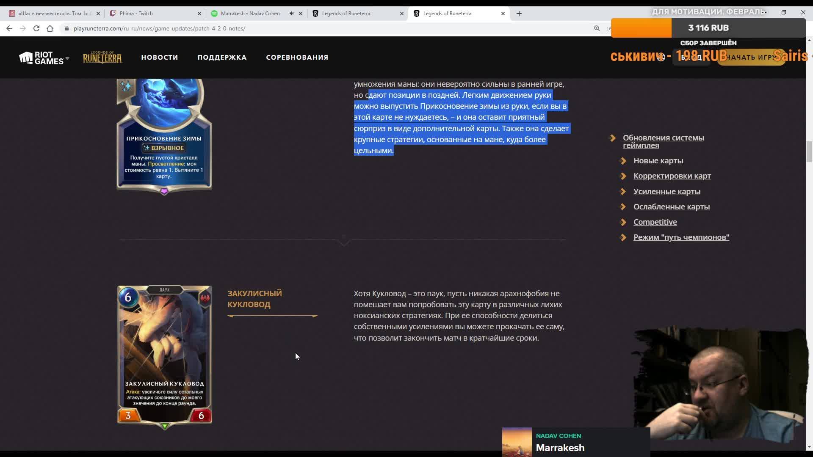This screenshot has width=813, height=457.
Task: Open a new browser tab
Action: tap(519, 14)
